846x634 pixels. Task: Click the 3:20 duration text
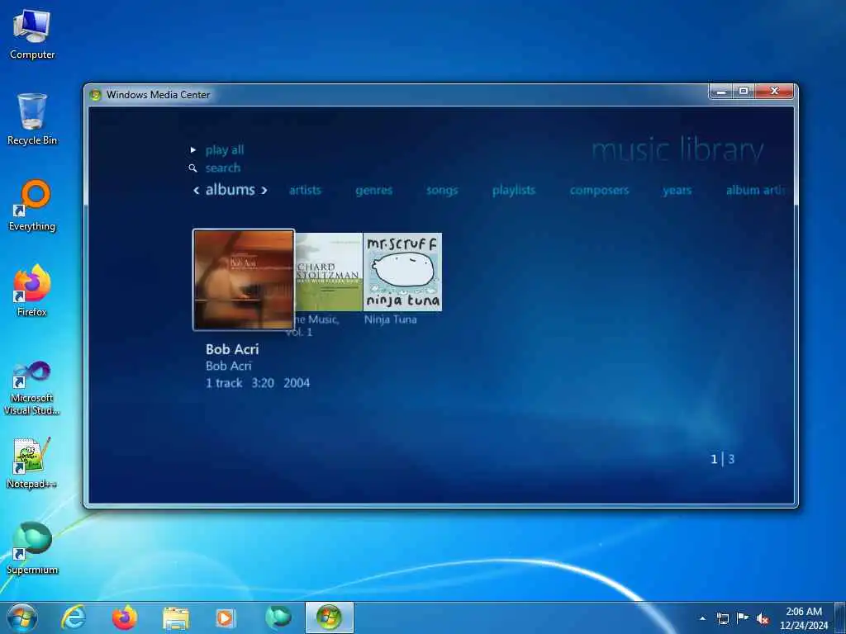click(263, 383)
